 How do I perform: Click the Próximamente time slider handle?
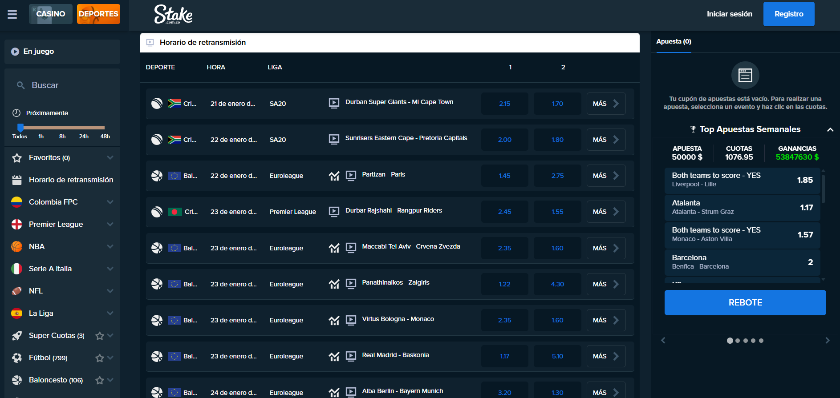point(20,128)
